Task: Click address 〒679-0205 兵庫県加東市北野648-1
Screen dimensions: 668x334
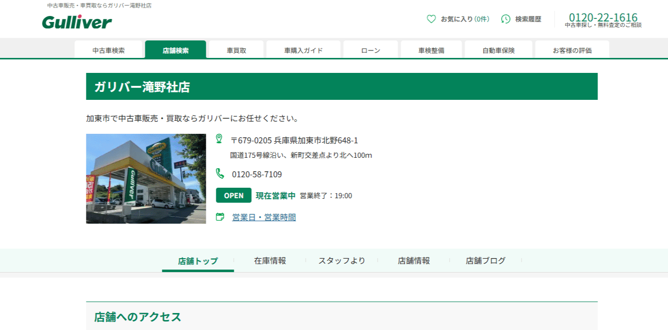Action: [294, 140]
